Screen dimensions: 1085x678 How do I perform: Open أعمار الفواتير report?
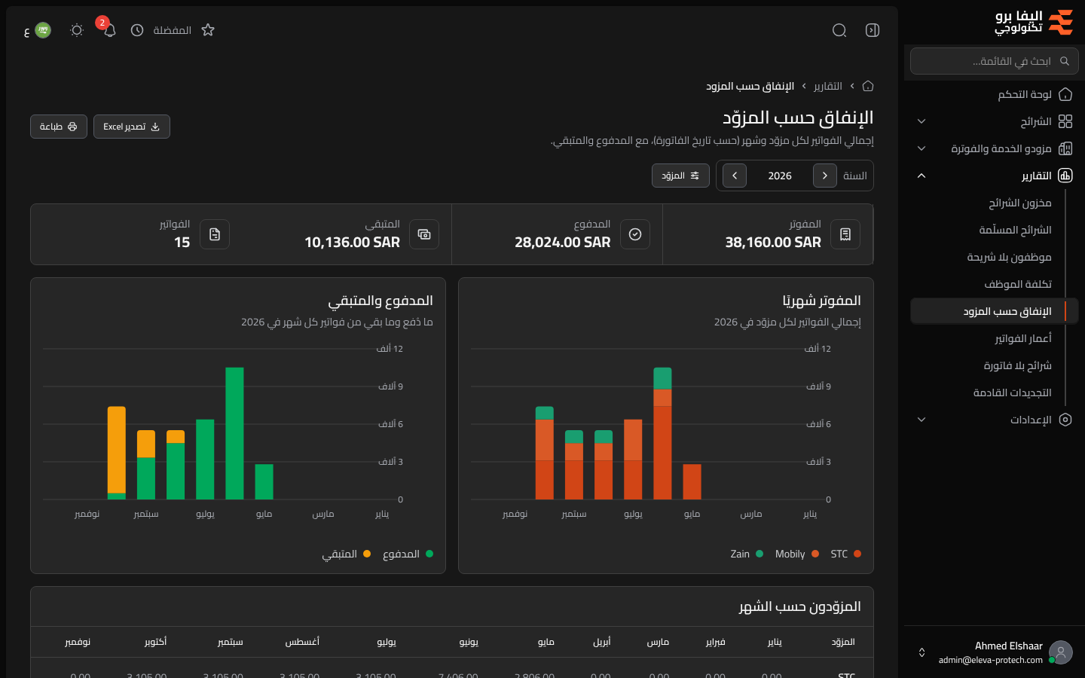click(1023, 338)
